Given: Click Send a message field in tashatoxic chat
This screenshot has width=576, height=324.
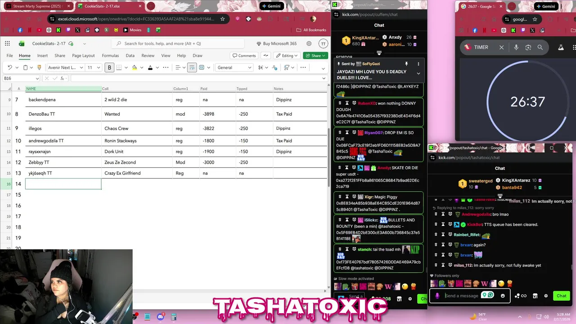Looking at the screenshot, I should pyautogui.click(x=462, y=296).
